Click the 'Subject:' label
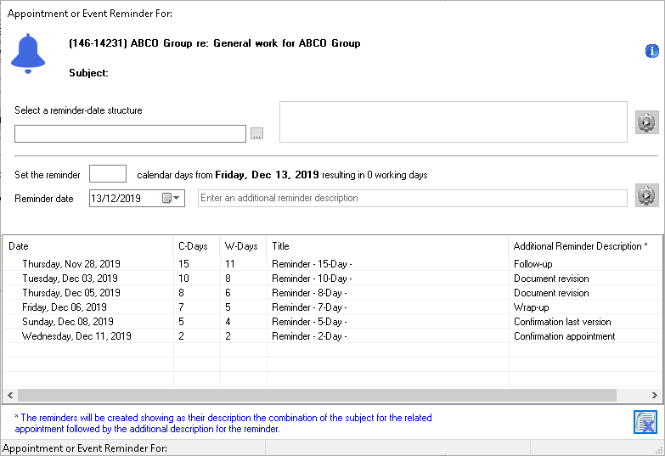665x456 pixels. [x=88, y=73]
